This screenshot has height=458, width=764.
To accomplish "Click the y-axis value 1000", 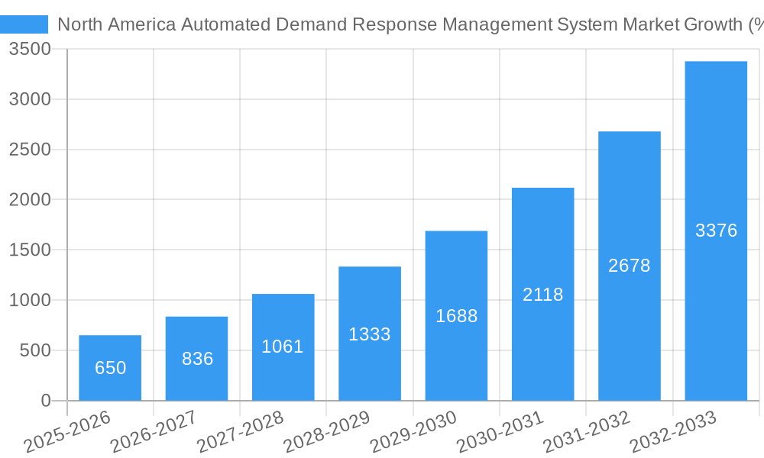I will [31, 300].
